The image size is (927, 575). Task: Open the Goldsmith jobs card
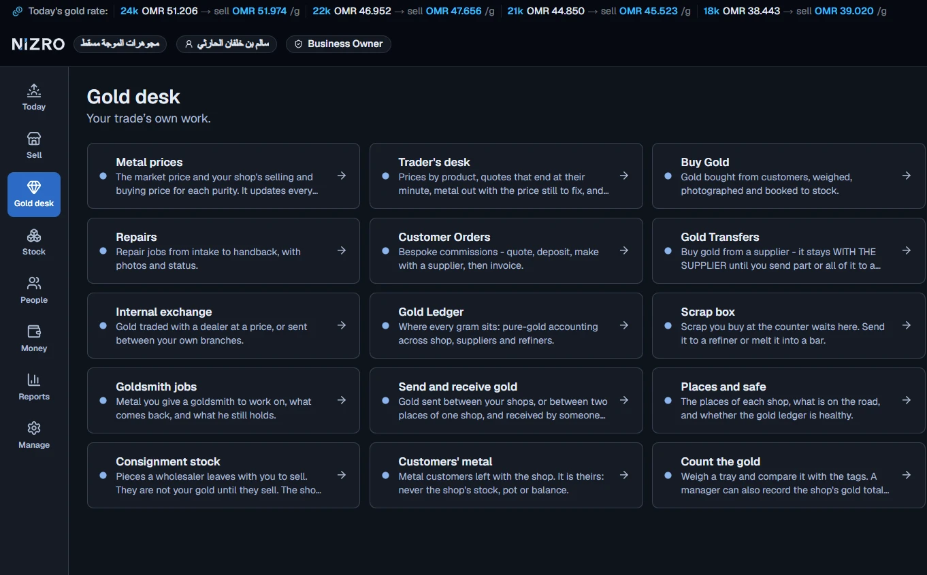[223, 400]
